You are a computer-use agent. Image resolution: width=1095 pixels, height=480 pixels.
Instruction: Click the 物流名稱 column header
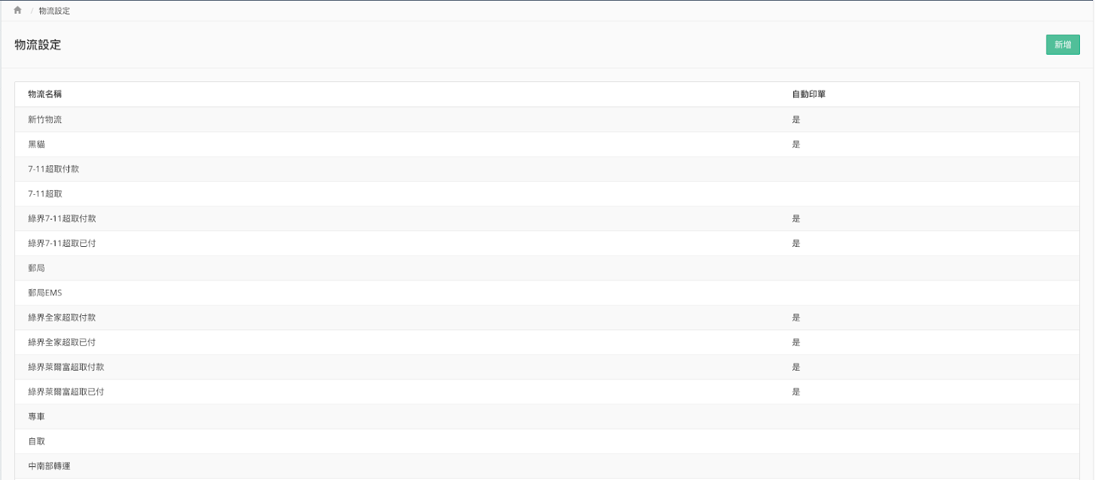pyautogui.click(x=44, y=94)
